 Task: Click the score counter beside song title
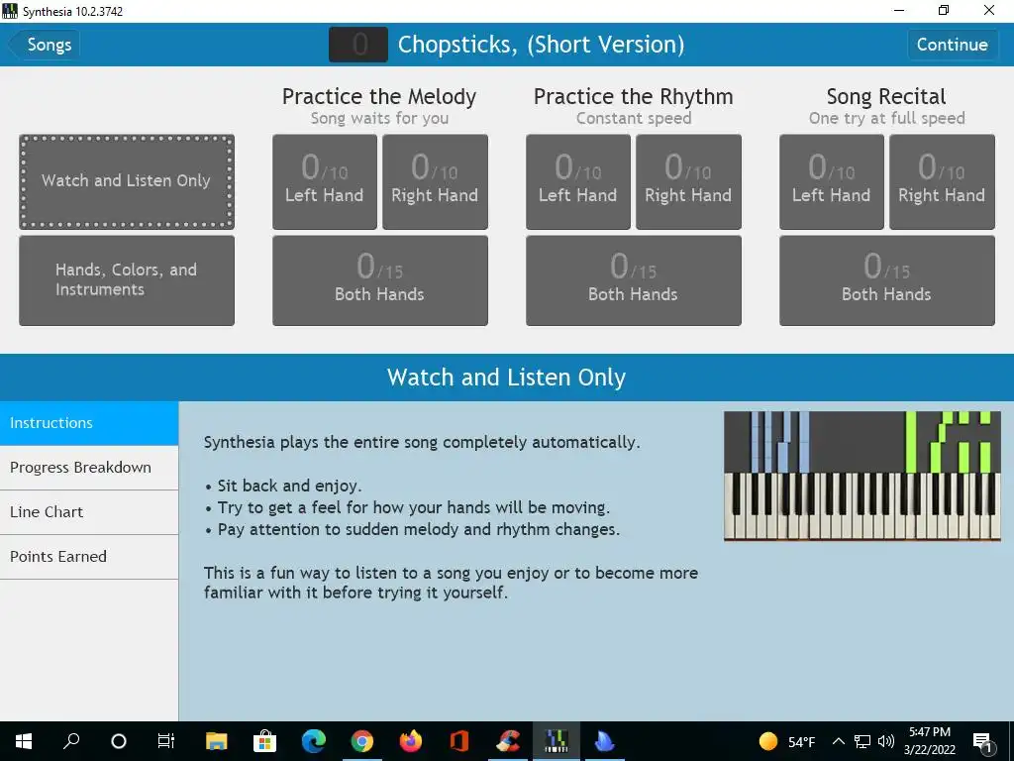click(x=358, y=45)
